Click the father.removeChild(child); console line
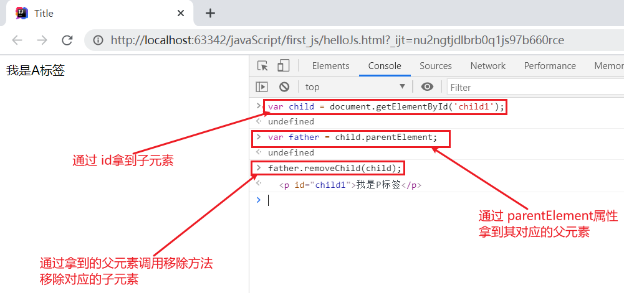 click(x=335, y=169)
